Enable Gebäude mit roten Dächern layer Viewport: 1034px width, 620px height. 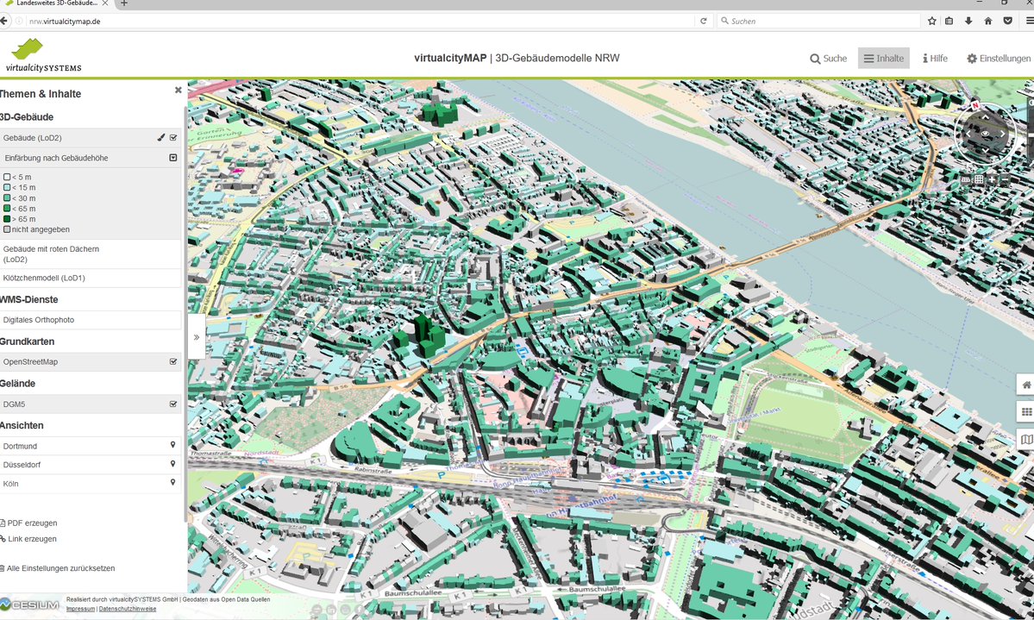tap(91, 254)
